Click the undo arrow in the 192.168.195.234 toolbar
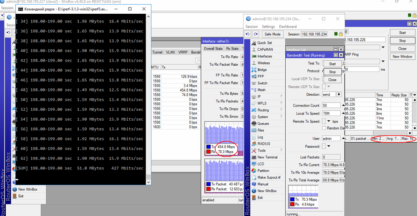The height and width of the screenshot is (216, 417). coord(248,34)
